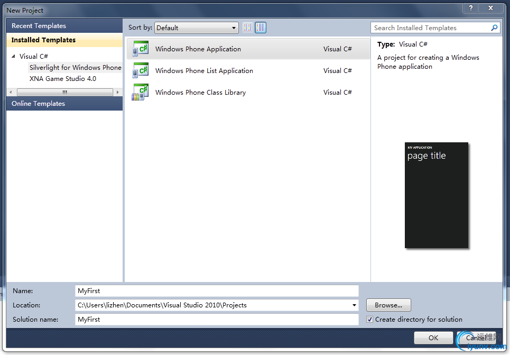Click the page title preview thumbnail

pyautogui.click(x=437, y=195)
